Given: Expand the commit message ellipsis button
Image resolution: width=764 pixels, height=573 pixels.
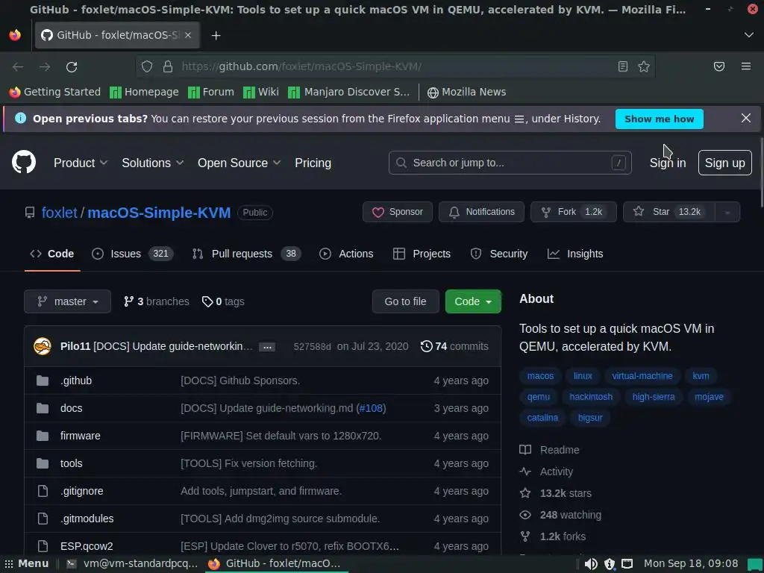Looking at the screenshot, I should pos(267,347).
